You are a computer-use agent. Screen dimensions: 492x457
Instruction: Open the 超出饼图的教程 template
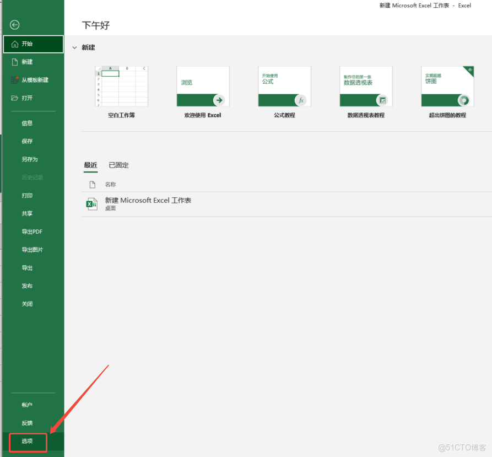447,87
